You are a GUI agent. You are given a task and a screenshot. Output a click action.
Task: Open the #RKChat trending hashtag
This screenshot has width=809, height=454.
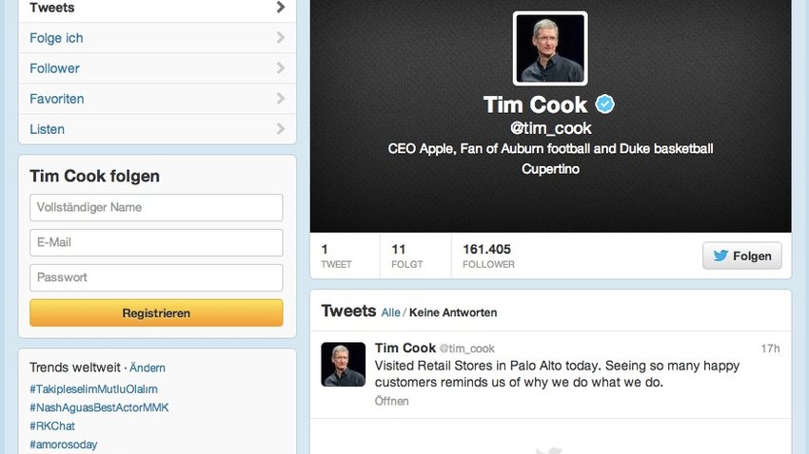click(52, 426)
